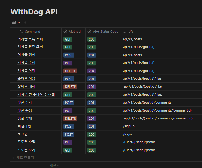Viewport: 202px width, 168px height.
Task: Click 204 status in 댓글 삭제 row
Action: pyautogui.click(x=92, y=118)
